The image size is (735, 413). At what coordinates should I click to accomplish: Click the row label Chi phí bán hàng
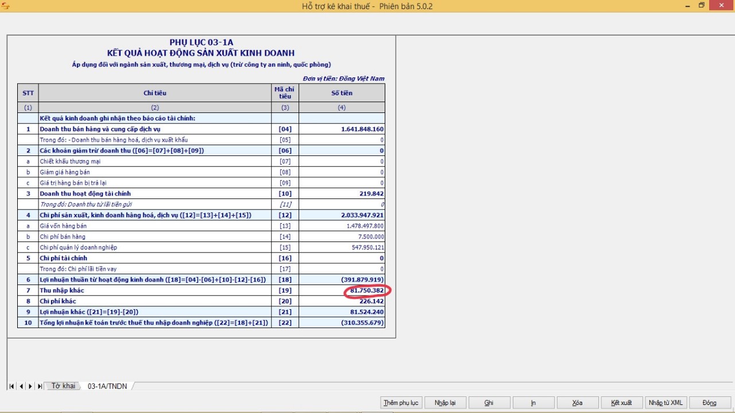tap(63, 237)
